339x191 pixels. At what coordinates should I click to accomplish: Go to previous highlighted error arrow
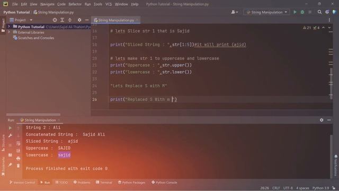324,28
